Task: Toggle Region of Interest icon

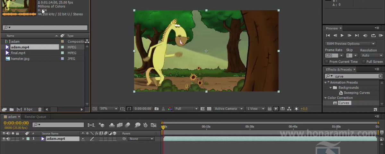Action: coord(128,109)
